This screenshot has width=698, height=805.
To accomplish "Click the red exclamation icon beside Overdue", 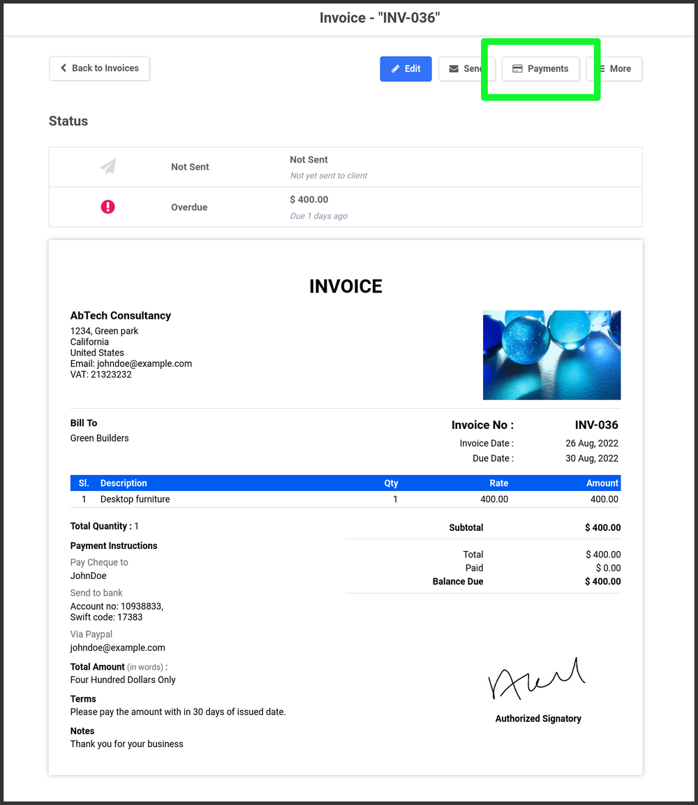I will click(107, 206).
